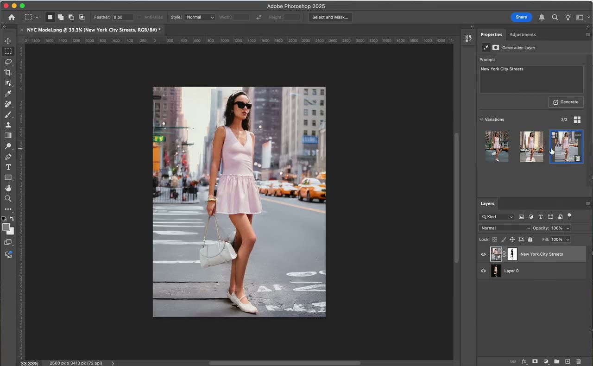The height and width of the screenshot is (366, 593).
Task: Swap foreground and background colors
Action: pyautogui.click(x=12, y=219)
